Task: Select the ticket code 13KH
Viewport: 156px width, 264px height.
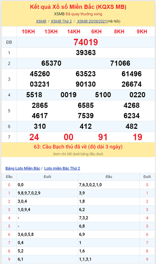Action: point(51,31)
